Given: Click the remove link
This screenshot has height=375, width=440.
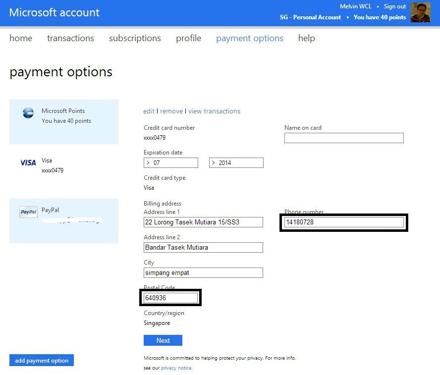Looking at the screenshot, I should point(171,111).
